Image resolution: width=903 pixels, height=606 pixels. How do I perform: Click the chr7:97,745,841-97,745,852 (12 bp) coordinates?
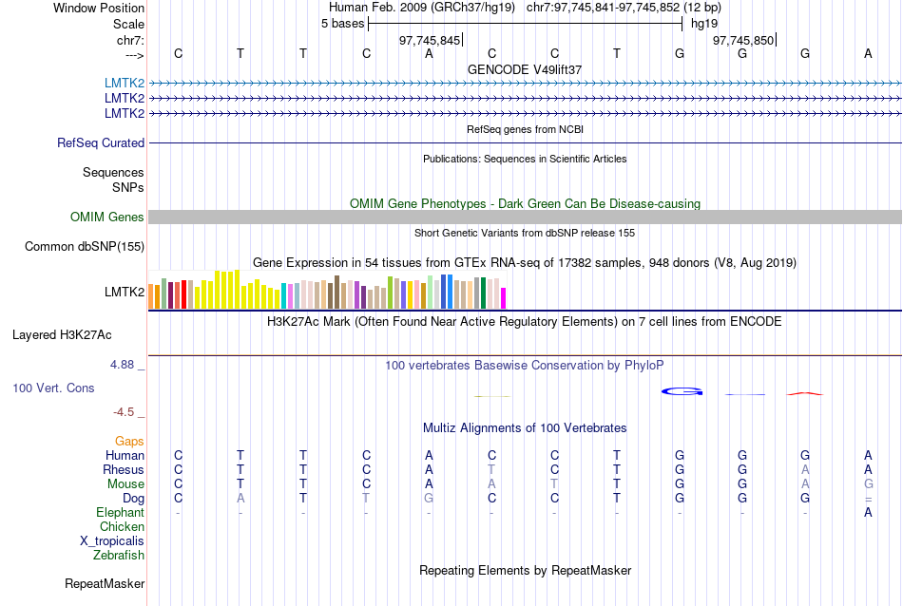tap(624, 8)
